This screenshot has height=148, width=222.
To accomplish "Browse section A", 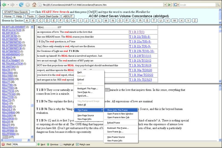I will tap(27, 21).
